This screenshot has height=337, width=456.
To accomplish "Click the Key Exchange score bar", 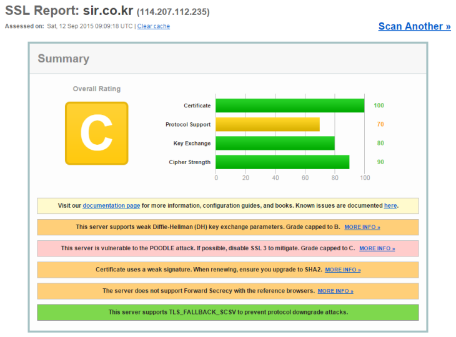I will [275, 144].
